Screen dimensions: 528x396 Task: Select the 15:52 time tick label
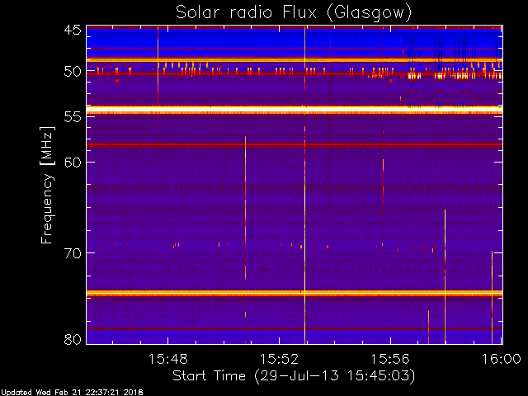279,359
